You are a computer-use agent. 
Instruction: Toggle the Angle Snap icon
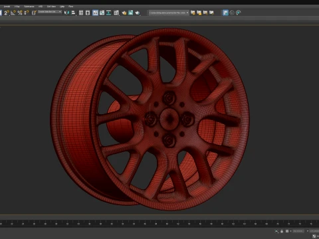(13, 13)
